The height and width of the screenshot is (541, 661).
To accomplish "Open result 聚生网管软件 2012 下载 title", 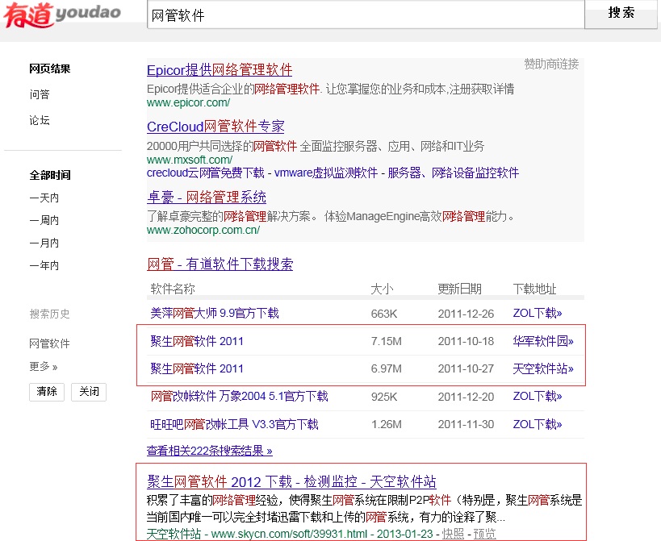I will (291, 481).
